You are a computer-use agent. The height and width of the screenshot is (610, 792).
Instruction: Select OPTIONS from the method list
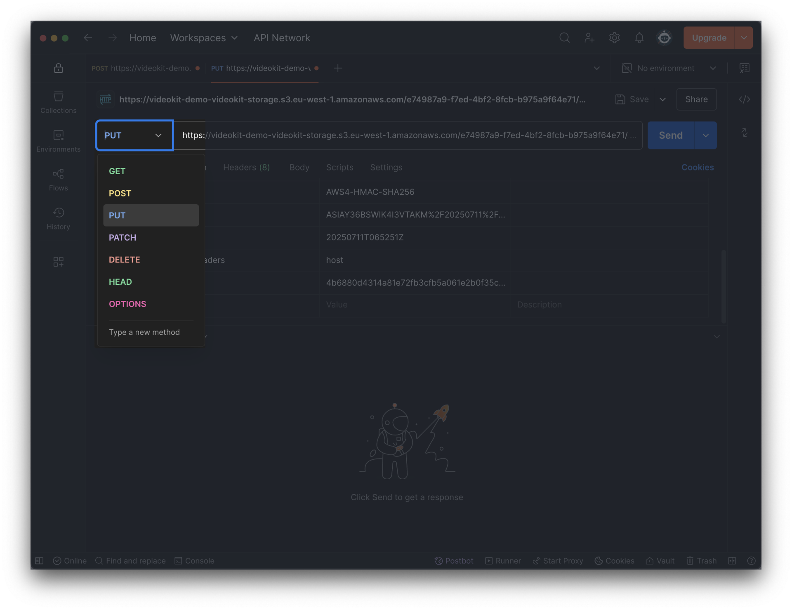151,304
